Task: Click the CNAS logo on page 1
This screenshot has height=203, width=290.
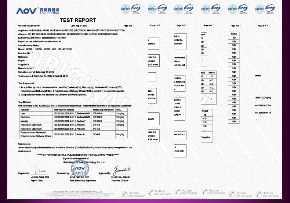Action: click(136, 10)
